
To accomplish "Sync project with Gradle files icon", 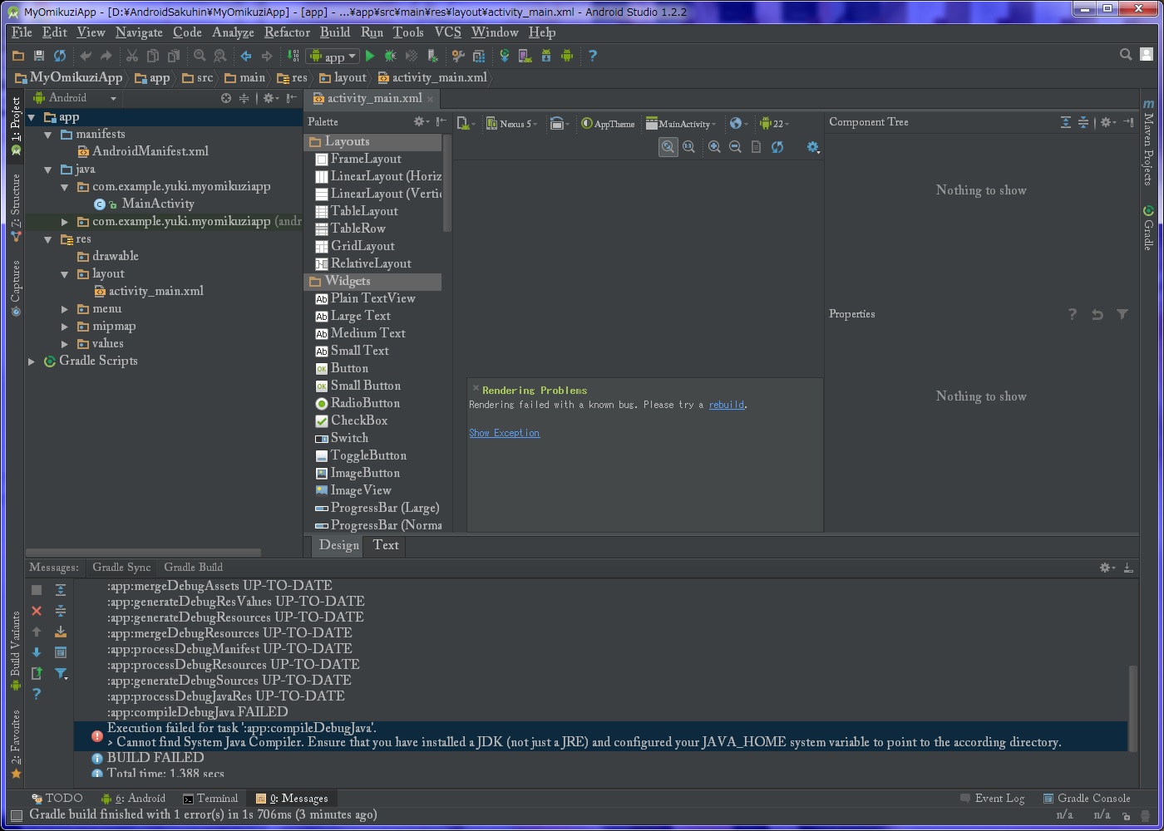I will point(504,56).
